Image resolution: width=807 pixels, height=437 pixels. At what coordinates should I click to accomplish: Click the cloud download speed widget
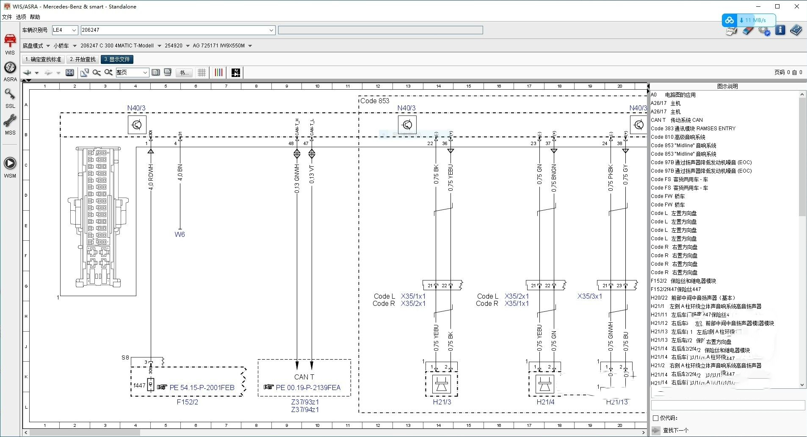click(749, 20)
